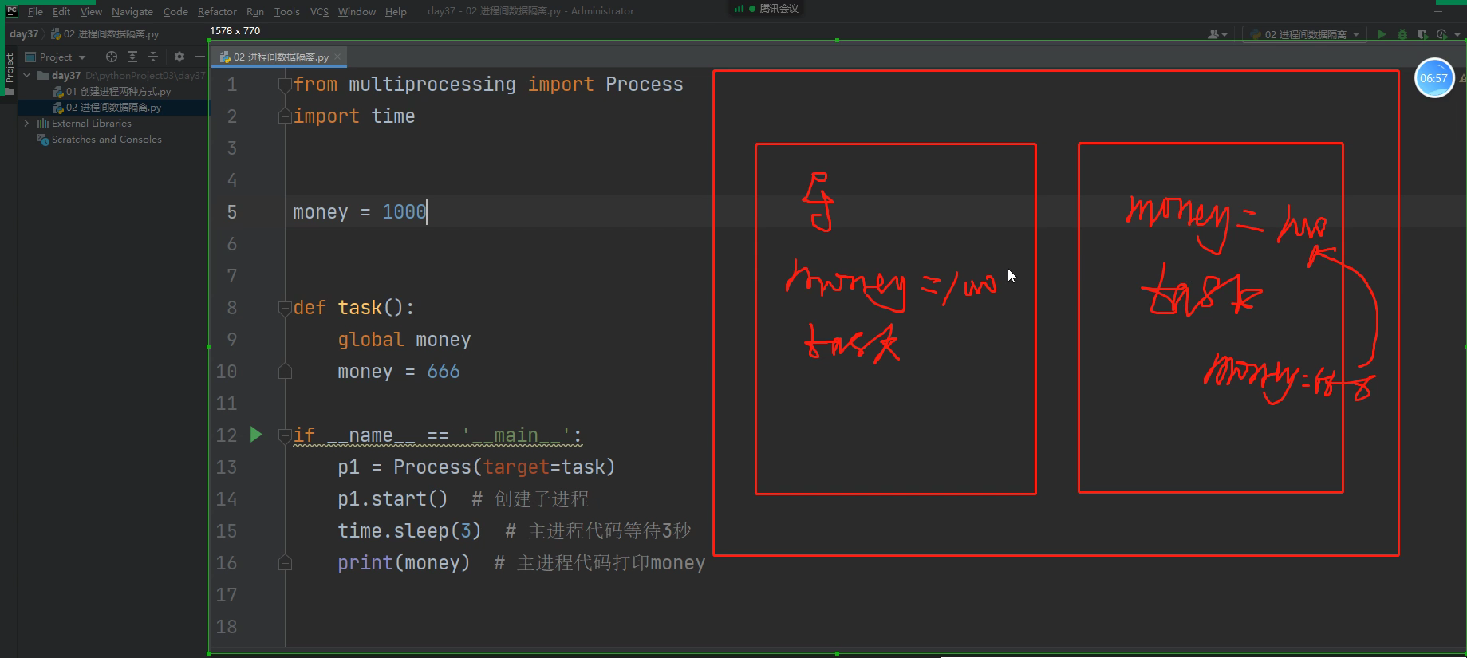Fold the import block at line 1
The width and height of the screenshot is (1467, 658).
pyautogui.click(x=285, y=85)
